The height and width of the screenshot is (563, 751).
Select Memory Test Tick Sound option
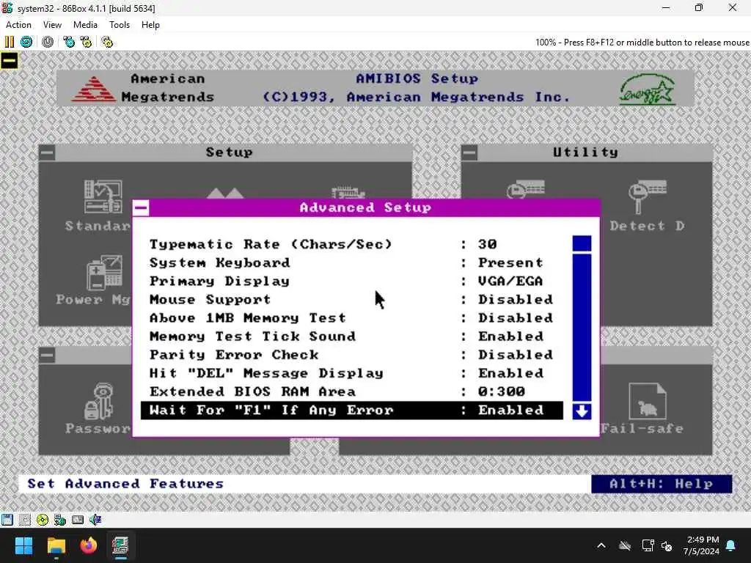click(351, 336)
